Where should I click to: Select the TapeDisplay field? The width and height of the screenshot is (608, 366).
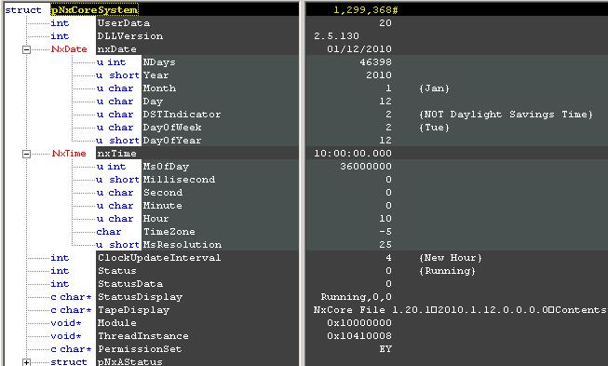click(134, 310)
